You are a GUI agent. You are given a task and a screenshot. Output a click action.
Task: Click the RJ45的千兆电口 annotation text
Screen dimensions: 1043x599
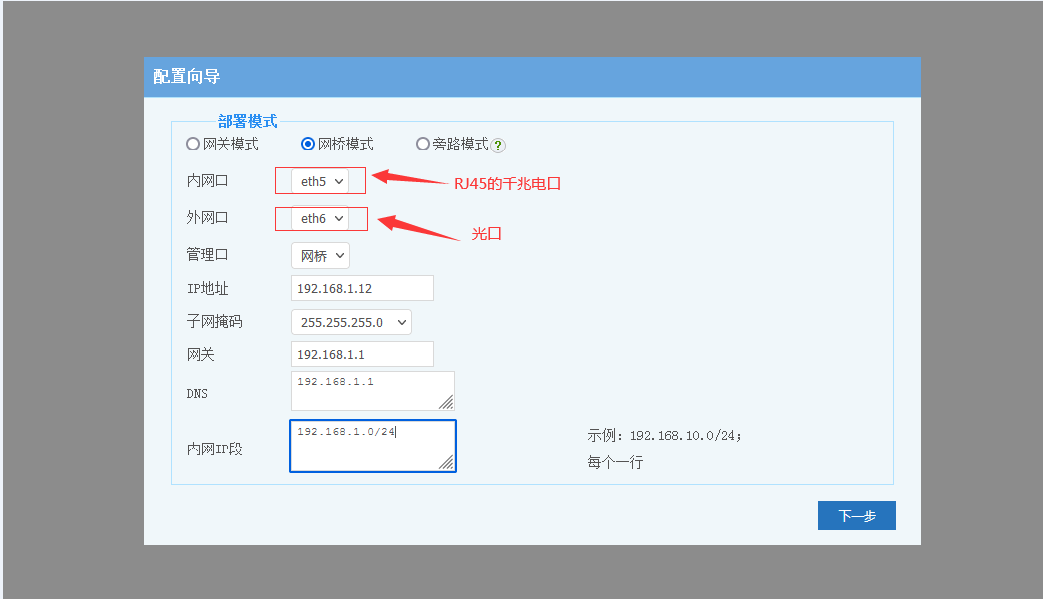(508, 183)
